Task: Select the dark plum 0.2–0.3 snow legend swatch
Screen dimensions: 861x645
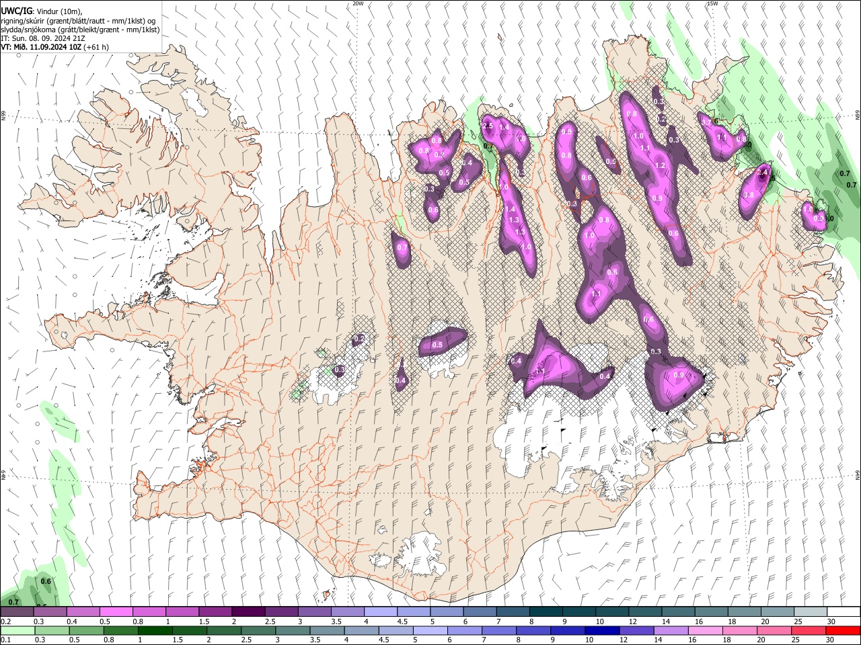Action: (x=17, y=612)
